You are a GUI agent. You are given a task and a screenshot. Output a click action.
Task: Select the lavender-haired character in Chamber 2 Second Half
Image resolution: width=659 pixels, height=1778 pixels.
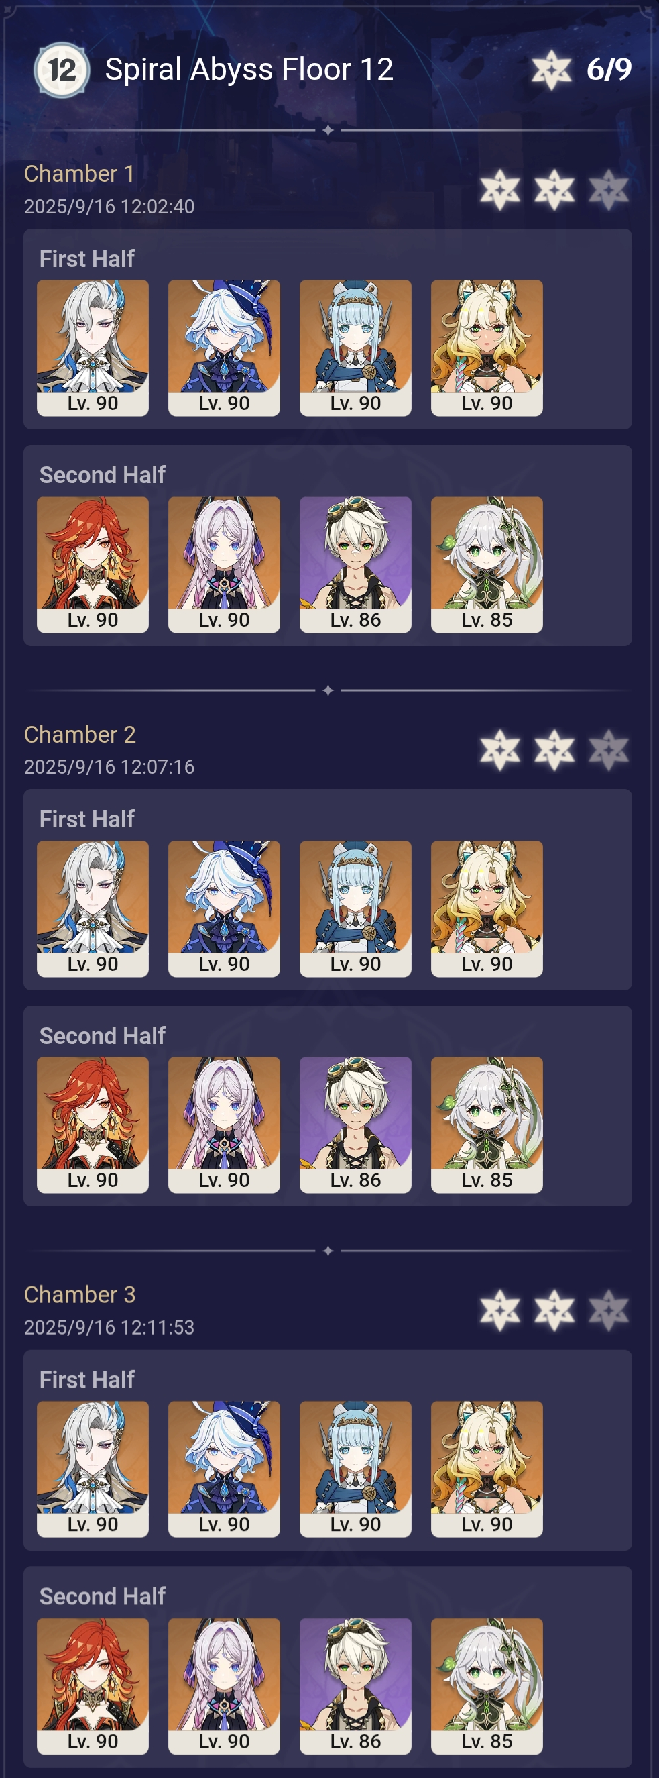pyautogui.click(x=224, y=1125)
